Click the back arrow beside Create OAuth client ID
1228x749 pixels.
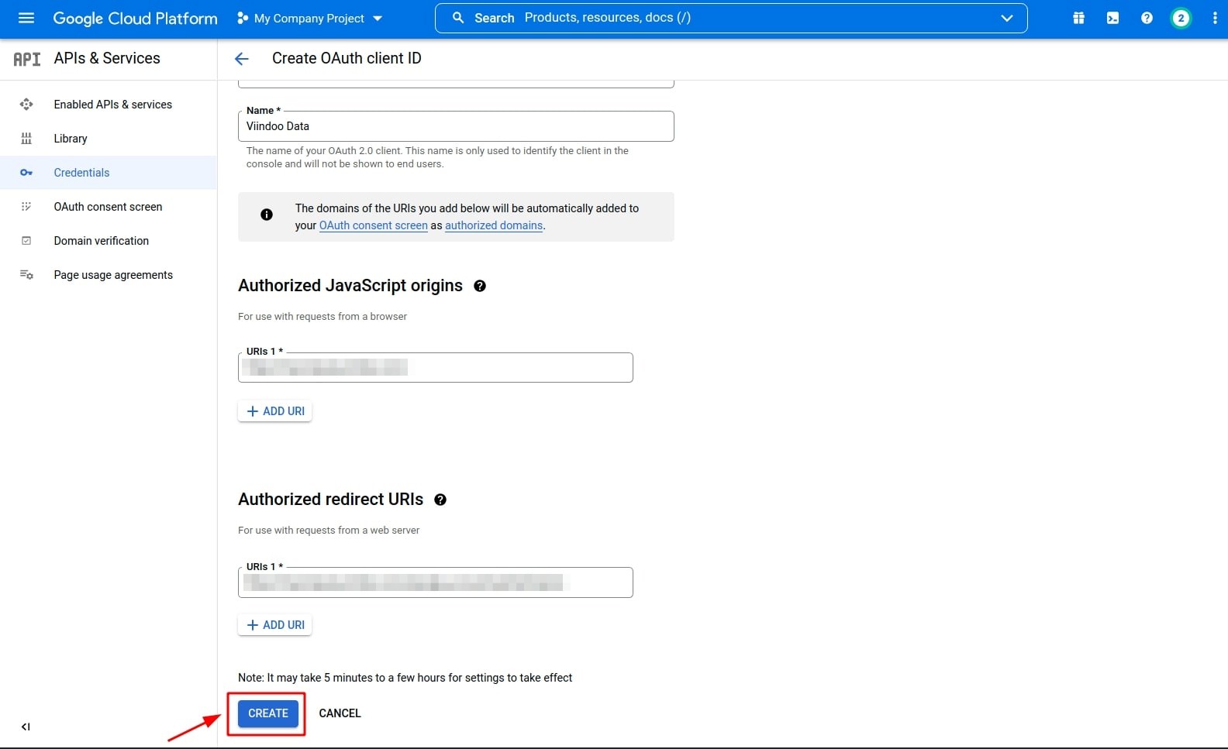pyautogui.click(x=242, y=59)
